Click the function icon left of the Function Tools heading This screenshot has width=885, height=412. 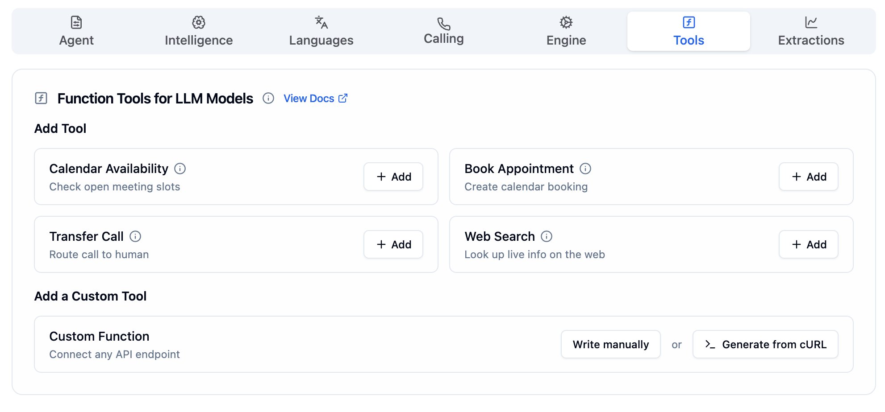[41, 98]
